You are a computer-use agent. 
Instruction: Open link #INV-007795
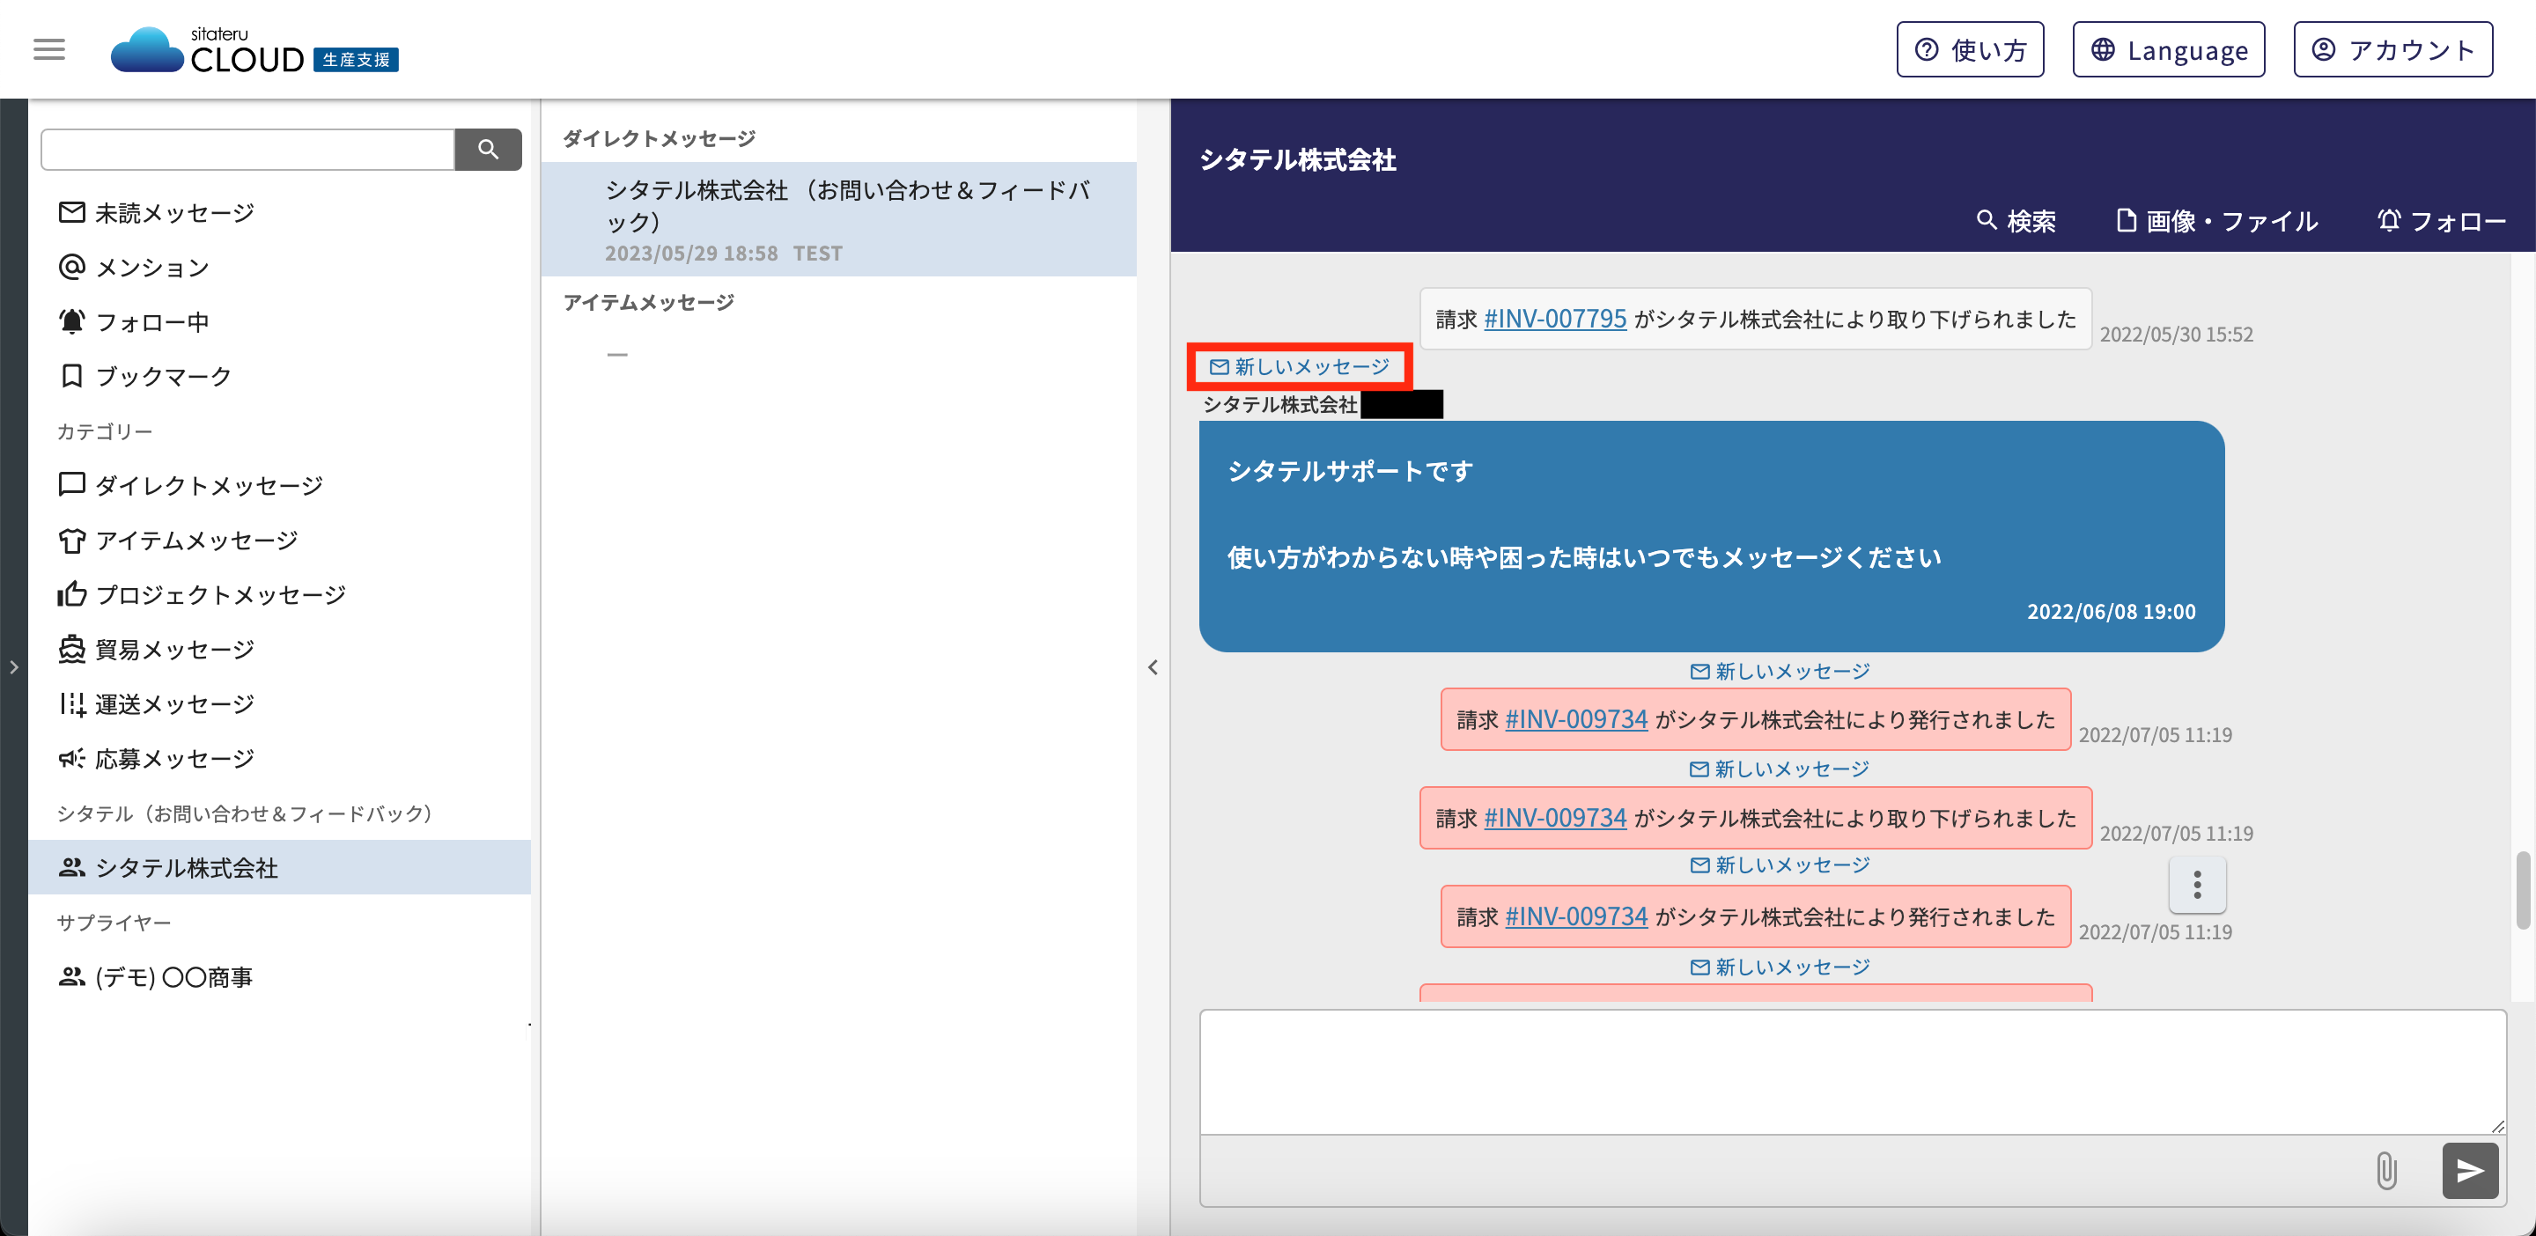point(1554,319)
